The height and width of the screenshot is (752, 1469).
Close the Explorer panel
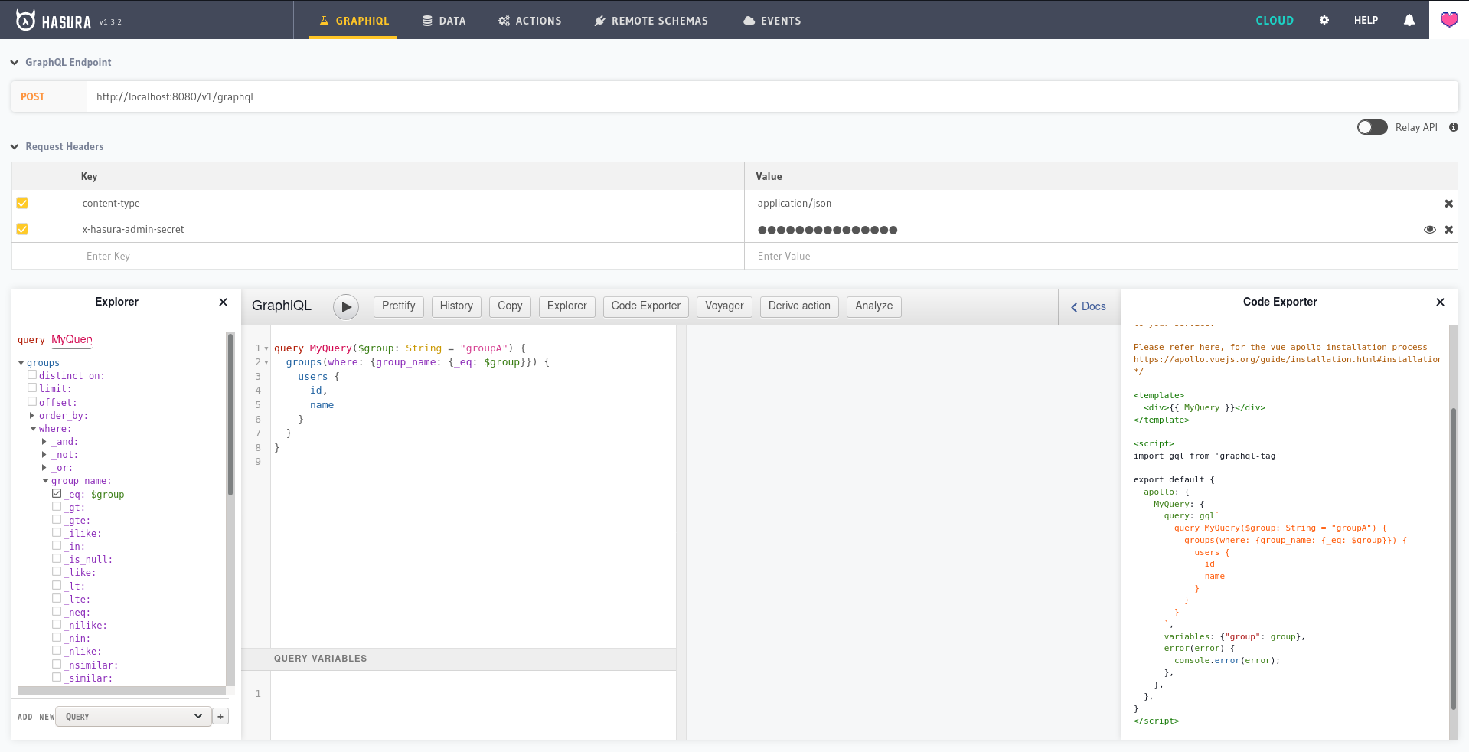[x=223, y=302]
